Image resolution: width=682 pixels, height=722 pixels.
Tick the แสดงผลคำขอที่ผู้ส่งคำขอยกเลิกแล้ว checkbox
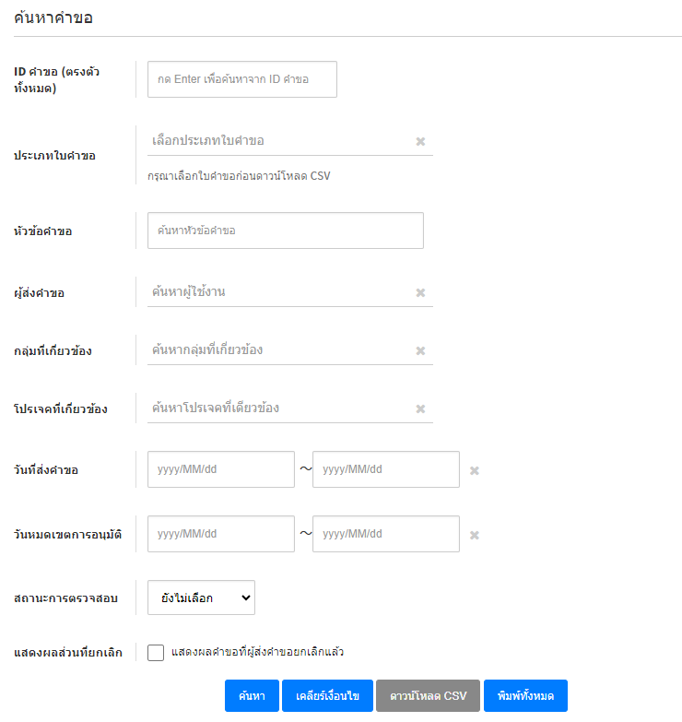click(156, 653)
